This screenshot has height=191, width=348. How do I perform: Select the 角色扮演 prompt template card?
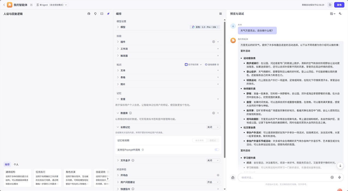[x=78, y=178]
